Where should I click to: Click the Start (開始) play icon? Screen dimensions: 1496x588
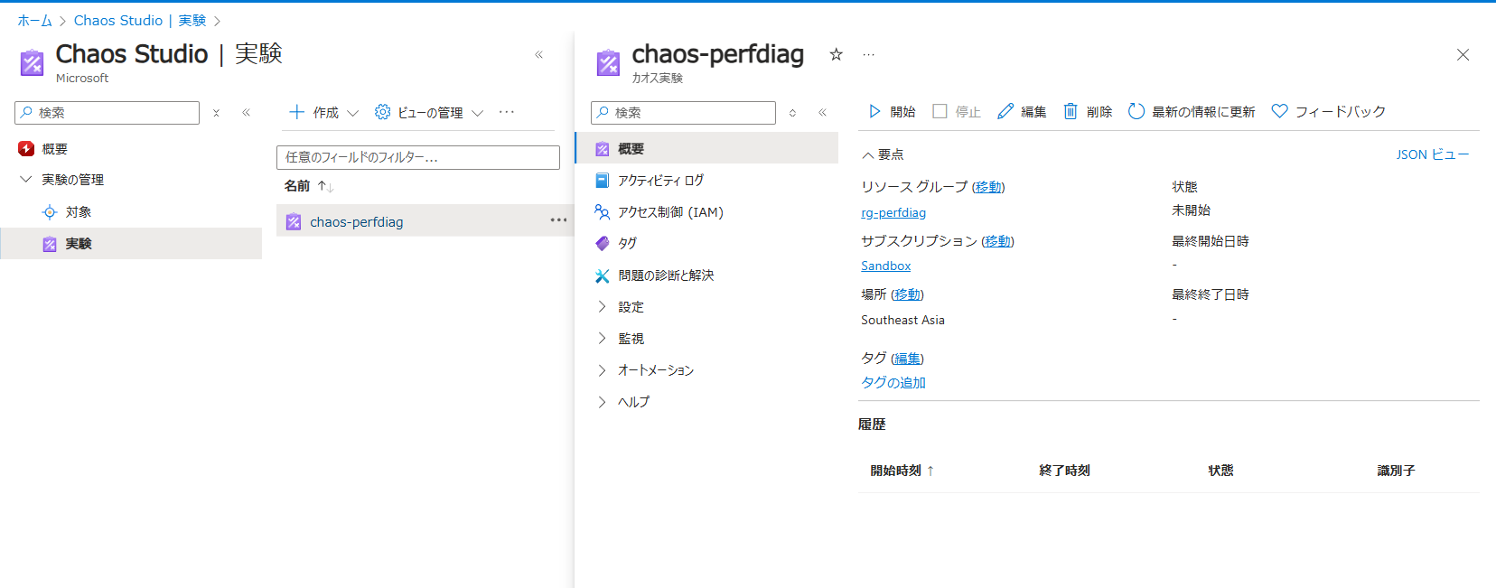(x=874, y=111)
